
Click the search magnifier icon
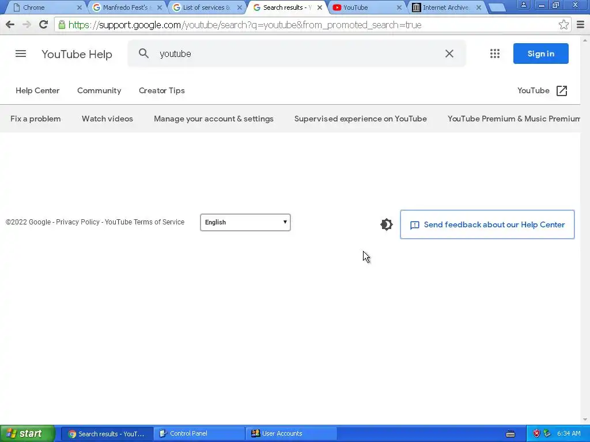(143, 54)
